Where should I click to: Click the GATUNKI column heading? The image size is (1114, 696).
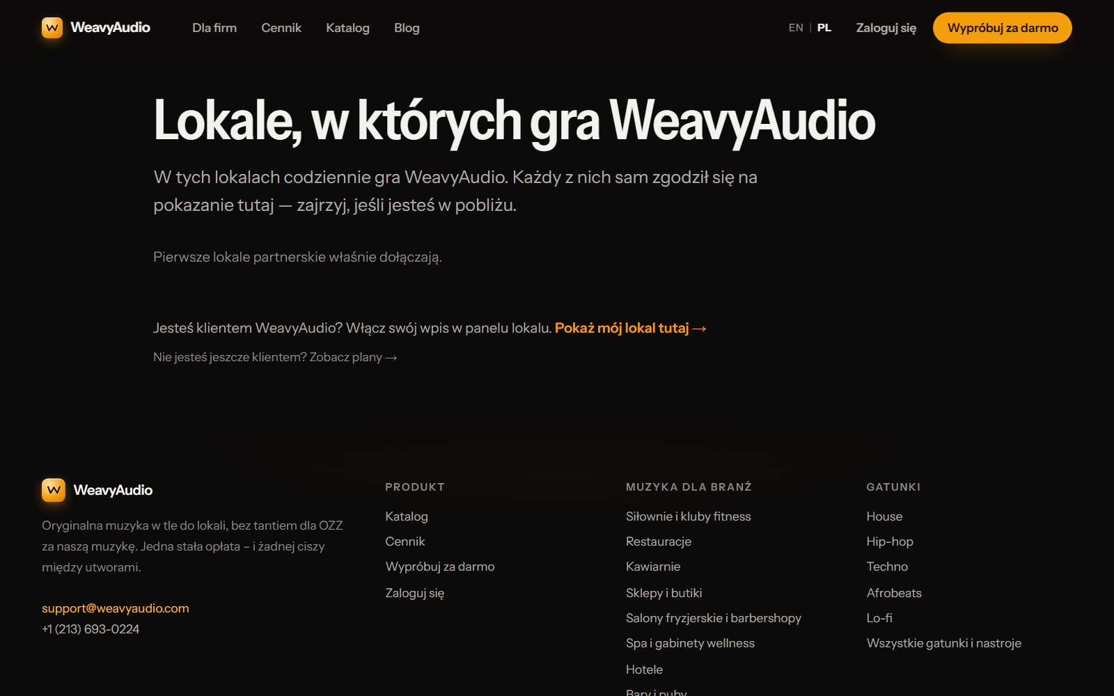point(893,487)
